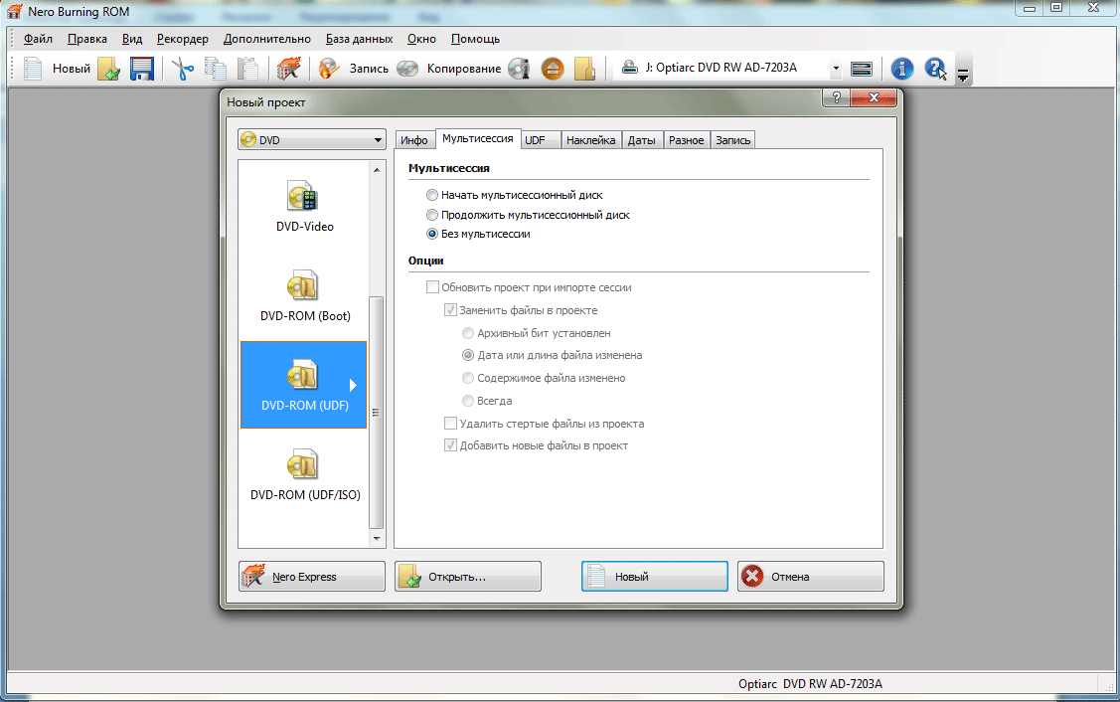Click the Nero Express toolbar icon
The height and width of the screenshot is (702, 1120).
click(288, 69)
